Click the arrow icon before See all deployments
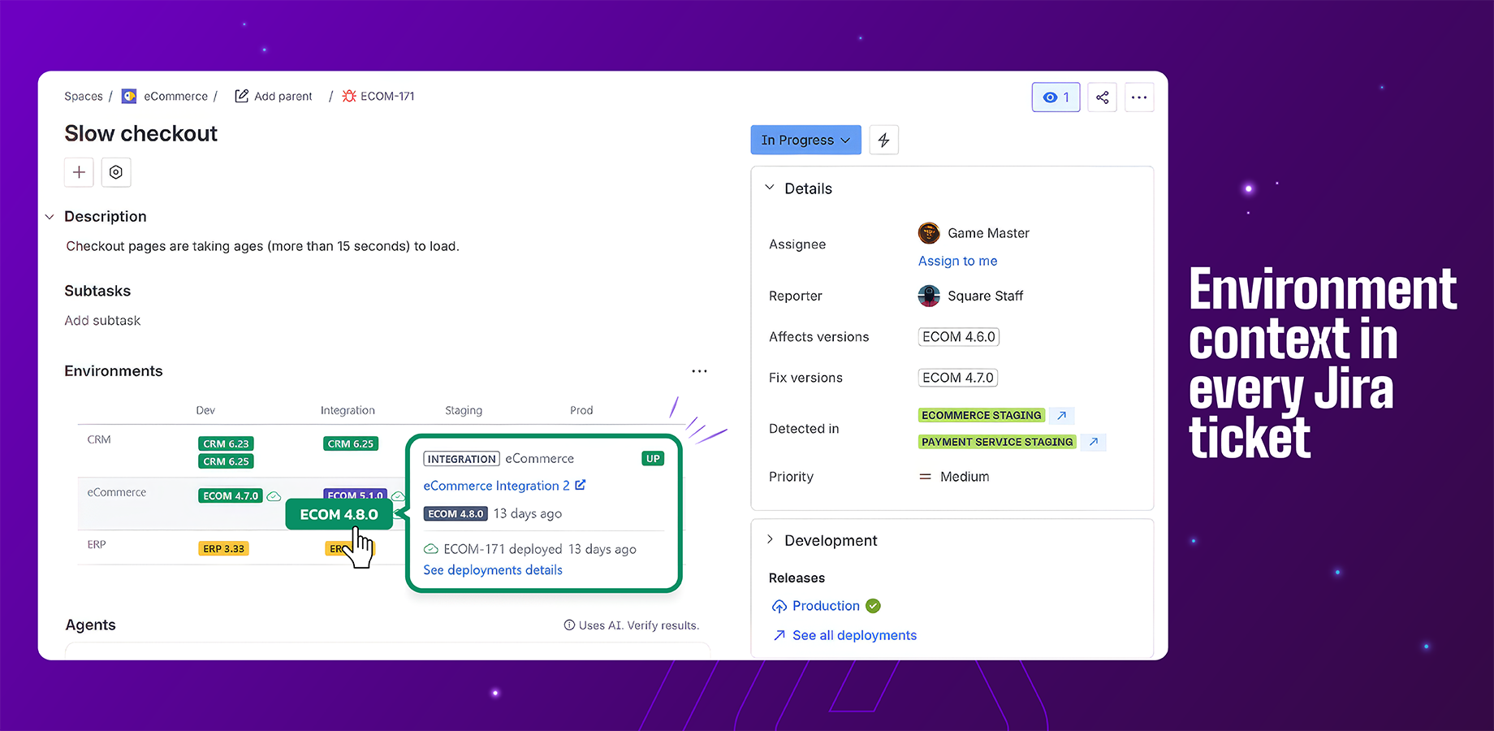The width and height of the screenshot is (1494, 731). click(x=779, y=635)
